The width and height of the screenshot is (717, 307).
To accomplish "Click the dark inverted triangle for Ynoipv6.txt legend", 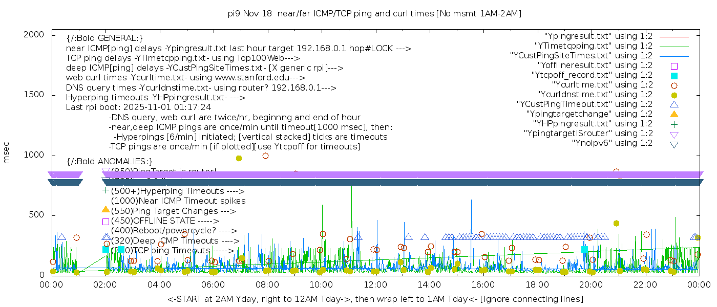I will (x=674, y=144).
